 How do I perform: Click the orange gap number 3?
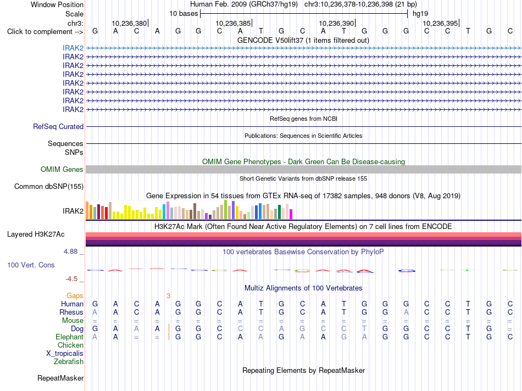[169, 296]
